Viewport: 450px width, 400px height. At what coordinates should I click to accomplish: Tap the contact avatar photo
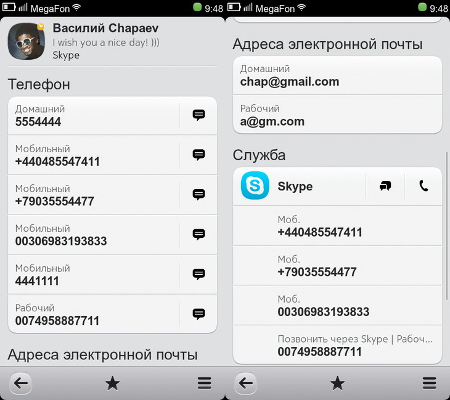coord(26,41)
